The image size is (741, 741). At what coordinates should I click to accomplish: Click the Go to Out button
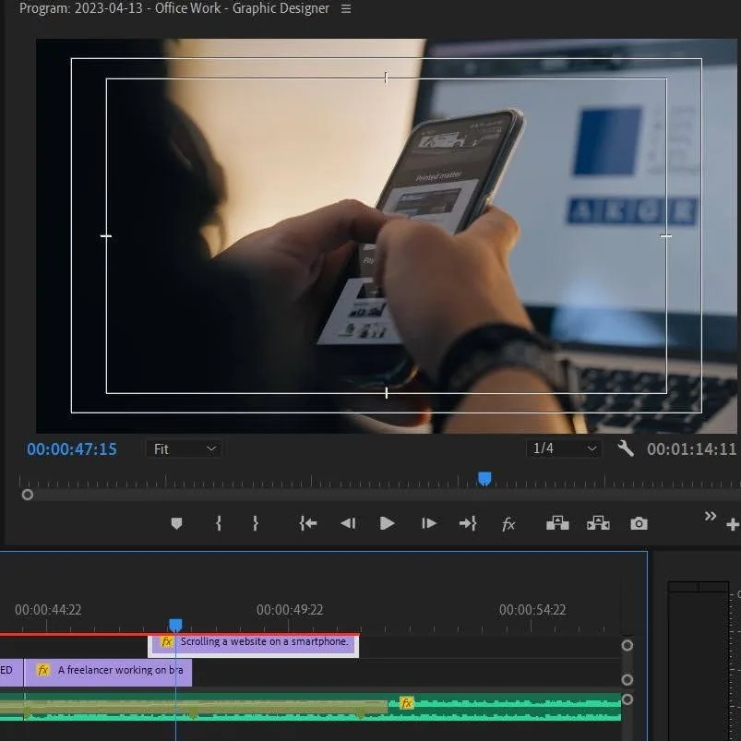pos(468,523)
